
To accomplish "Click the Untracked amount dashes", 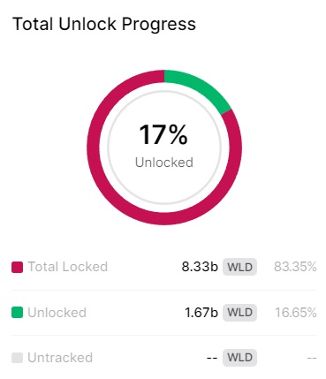I will click(x=212, y=358).
